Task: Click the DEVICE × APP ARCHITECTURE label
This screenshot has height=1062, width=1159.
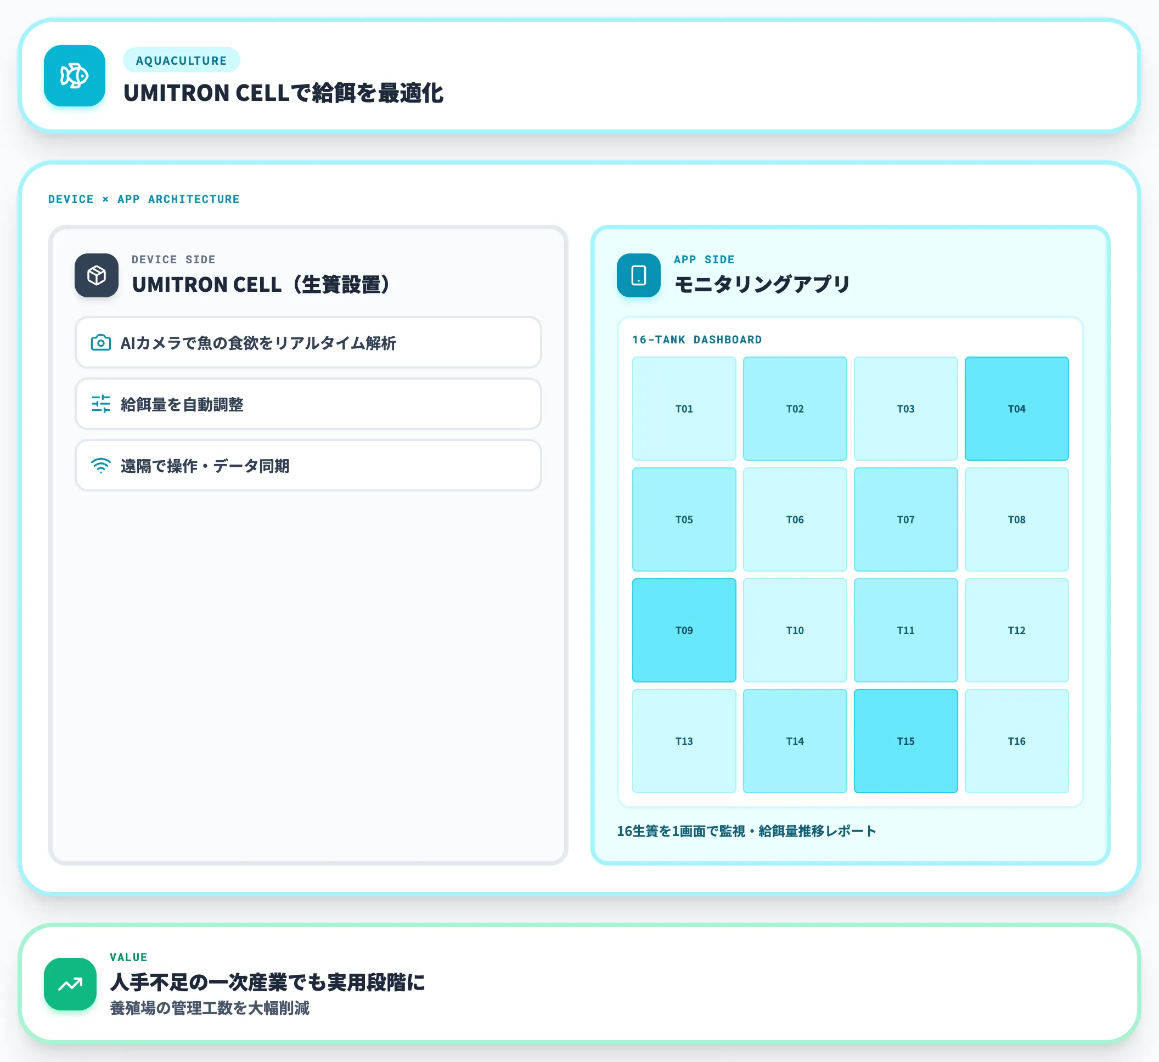Action: pos(144,199)
